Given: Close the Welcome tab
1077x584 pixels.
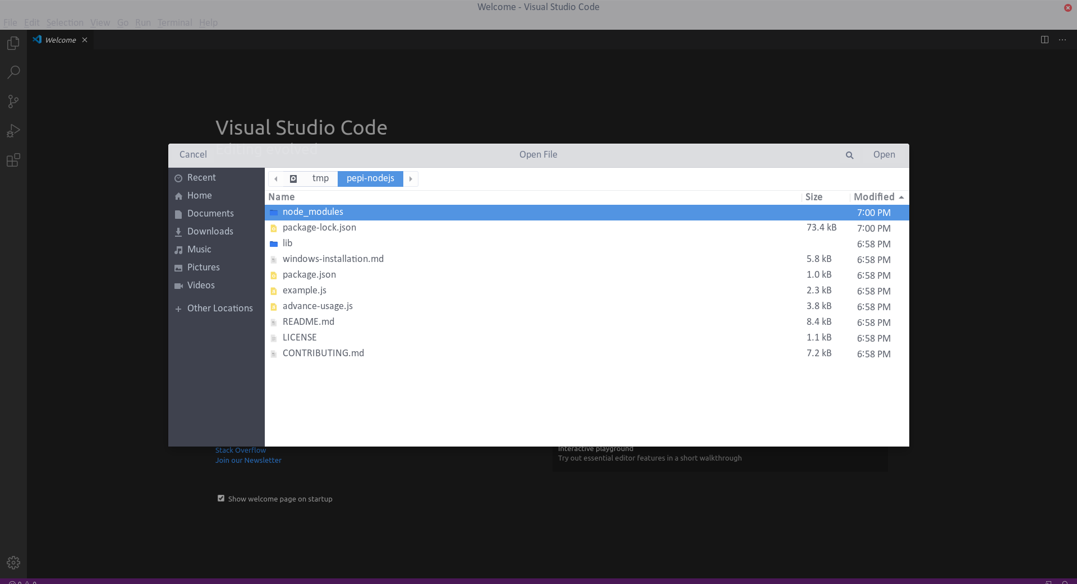Looking at the screenshot, I should click(85, 40).
